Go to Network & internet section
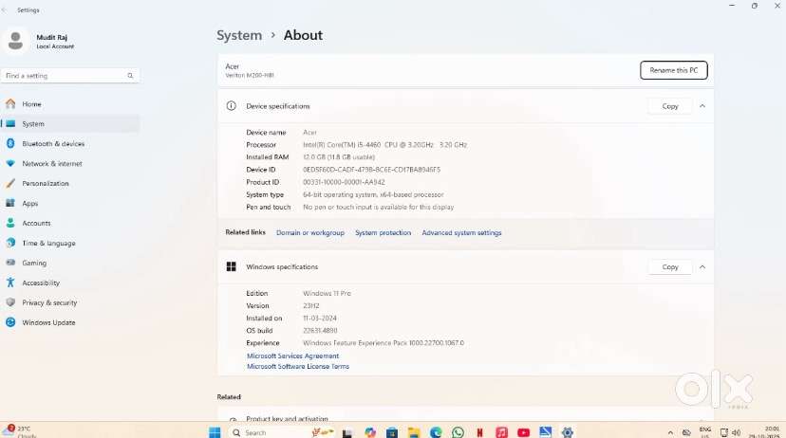786x438 pixels. coord(51,164)
